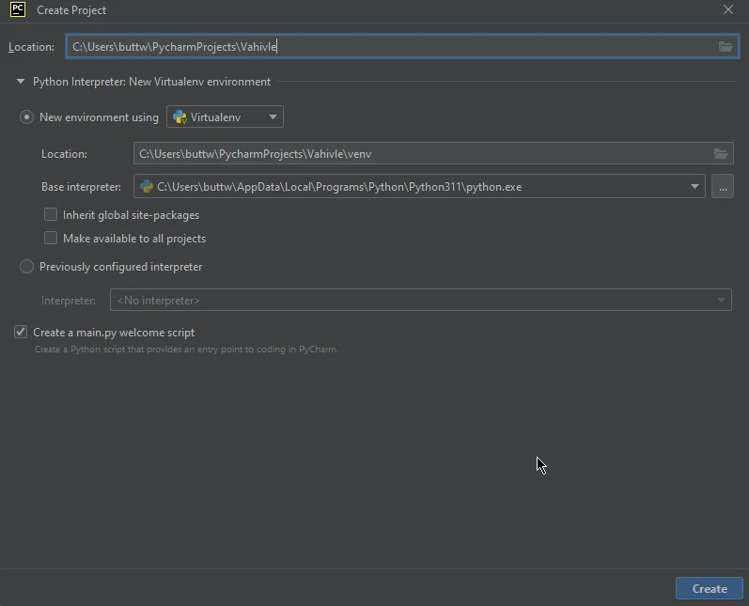Enable Make available to all projects
Image resolution: width=749 pixels, height=606 pixels.
(51, 238)
